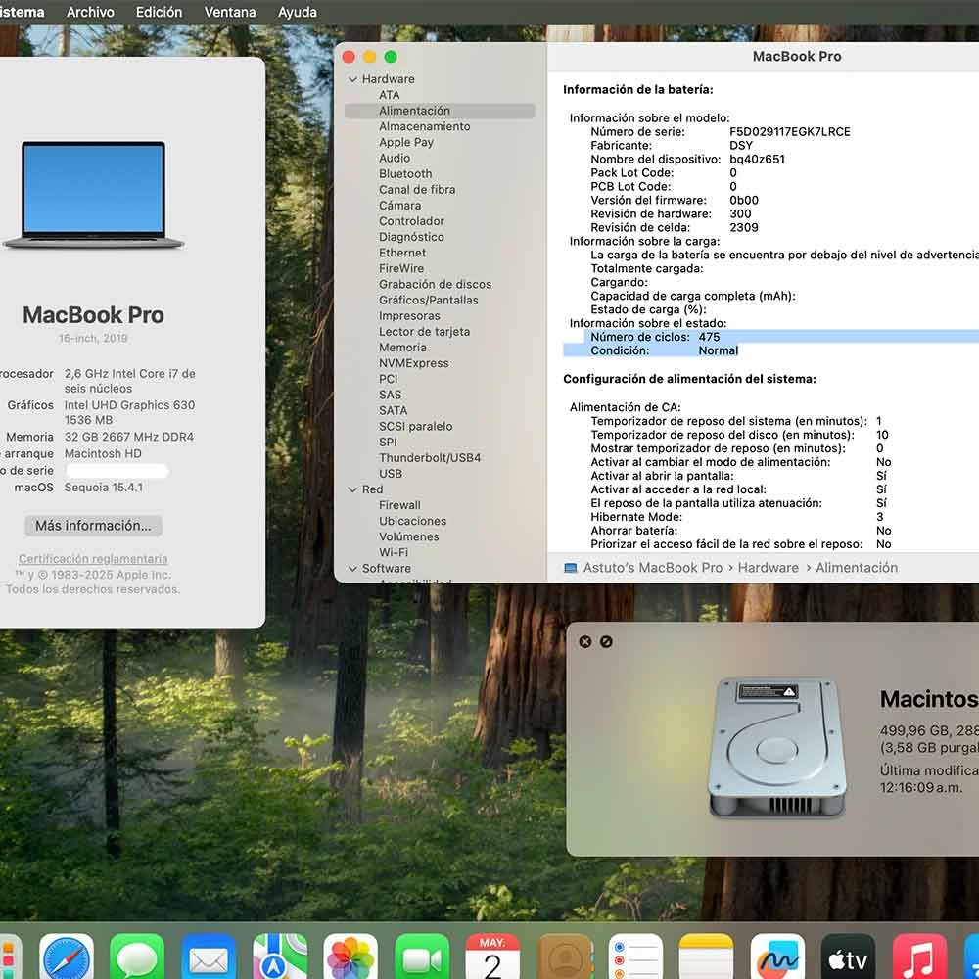979x979 pixels.
Task: Launch Music from the Dock
Action: click(919, 958)
